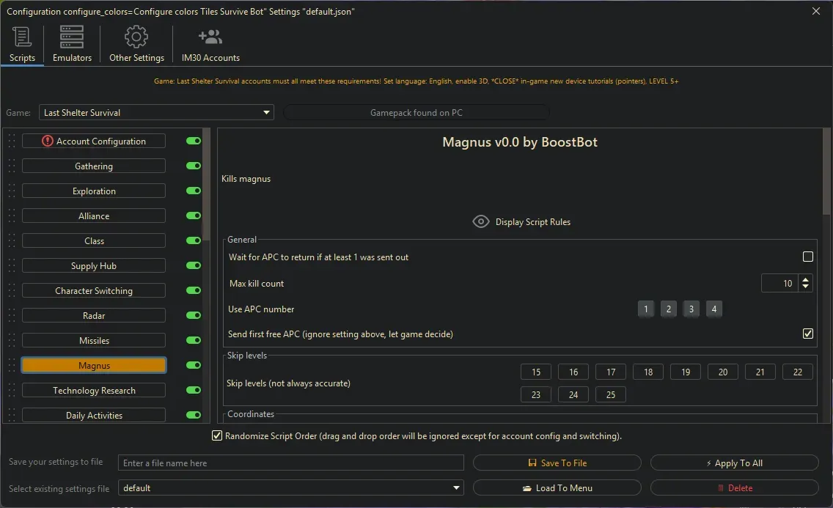Image resolution: width=833 pixels, height=508 pixels.
Task: Turn off the Exploration script switch
Action: 194,191
